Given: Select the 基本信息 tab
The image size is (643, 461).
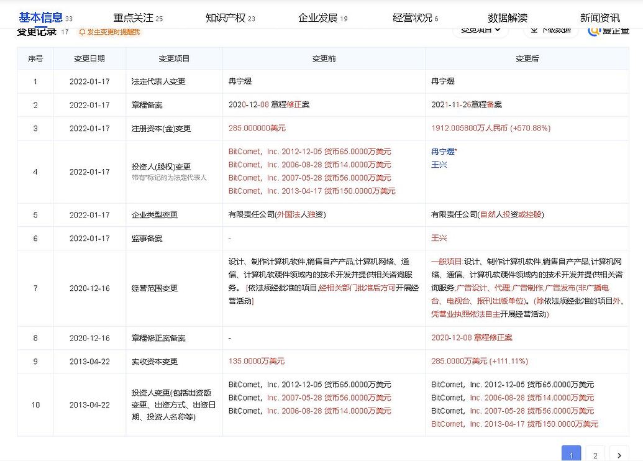Looking at the screenshot, I should point(40,17).
